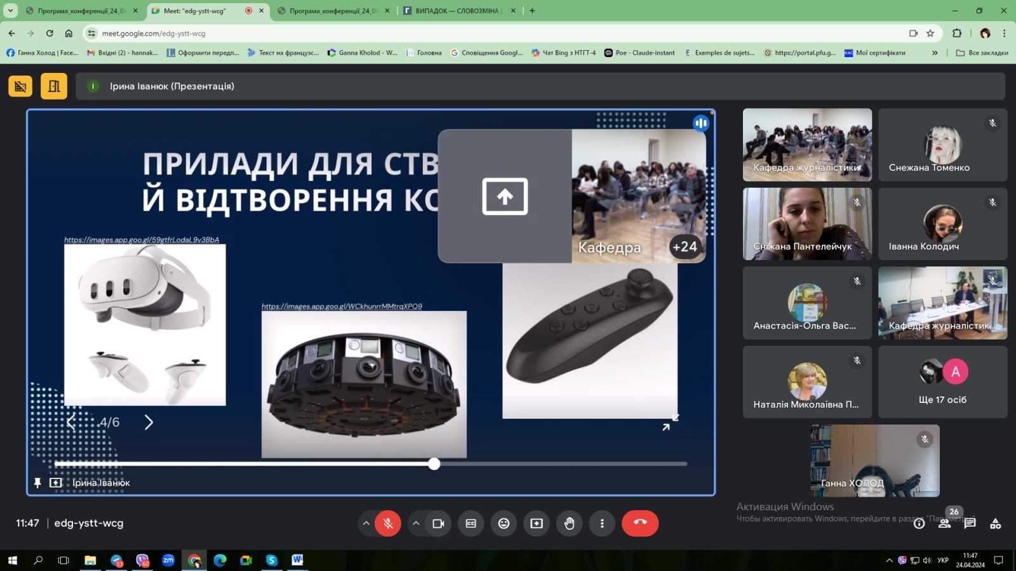
Task: Leave the call with red hang-up button
Action: coord(639,523)
